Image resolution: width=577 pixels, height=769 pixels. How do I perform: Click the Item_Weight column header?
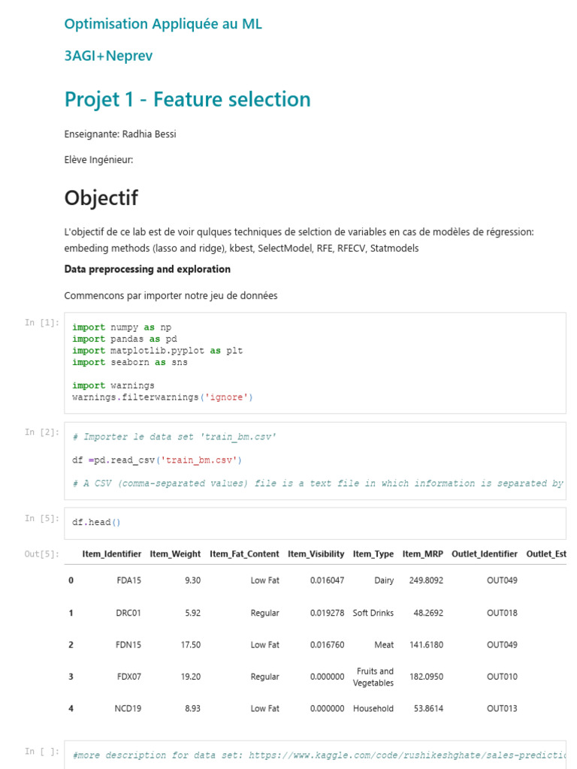[x=175, y=554]
